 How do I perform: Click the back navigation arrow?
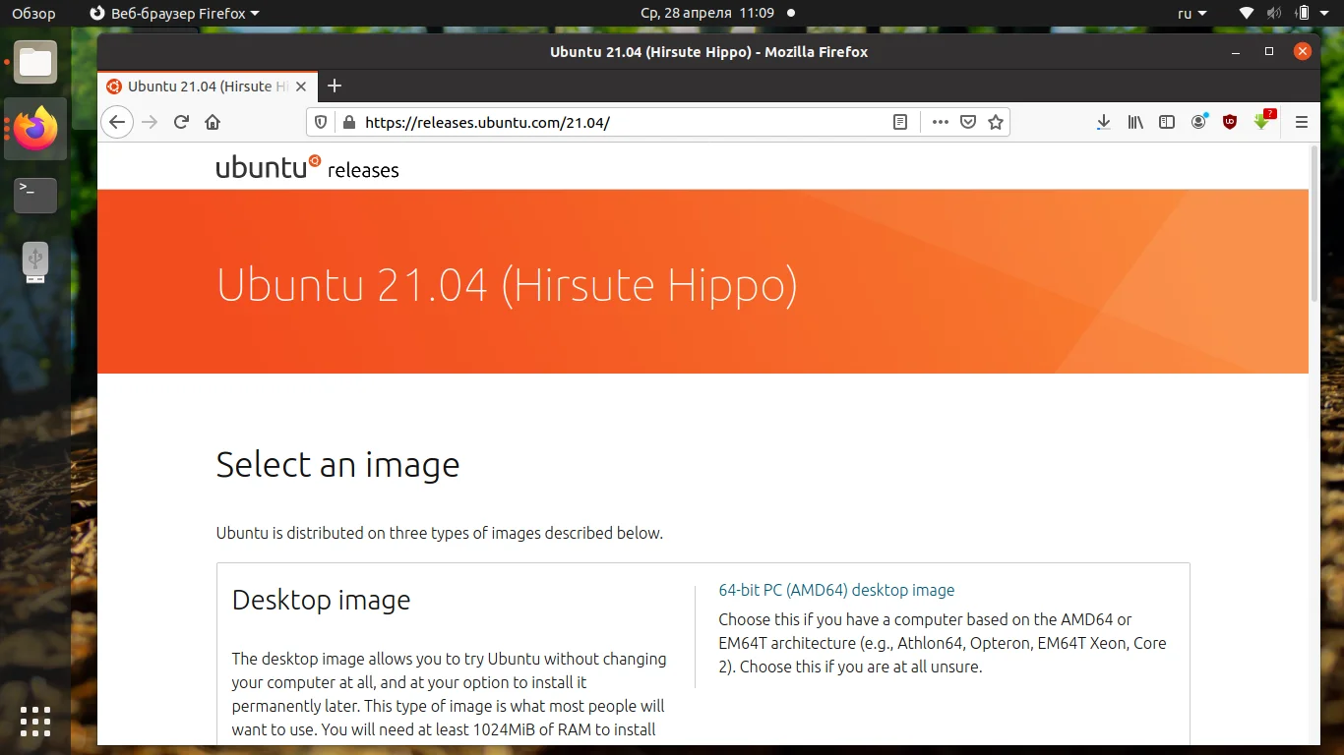[x=116, y=122]
